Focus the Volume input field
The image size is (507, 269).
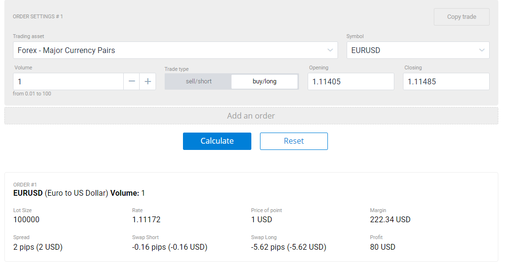68,81
